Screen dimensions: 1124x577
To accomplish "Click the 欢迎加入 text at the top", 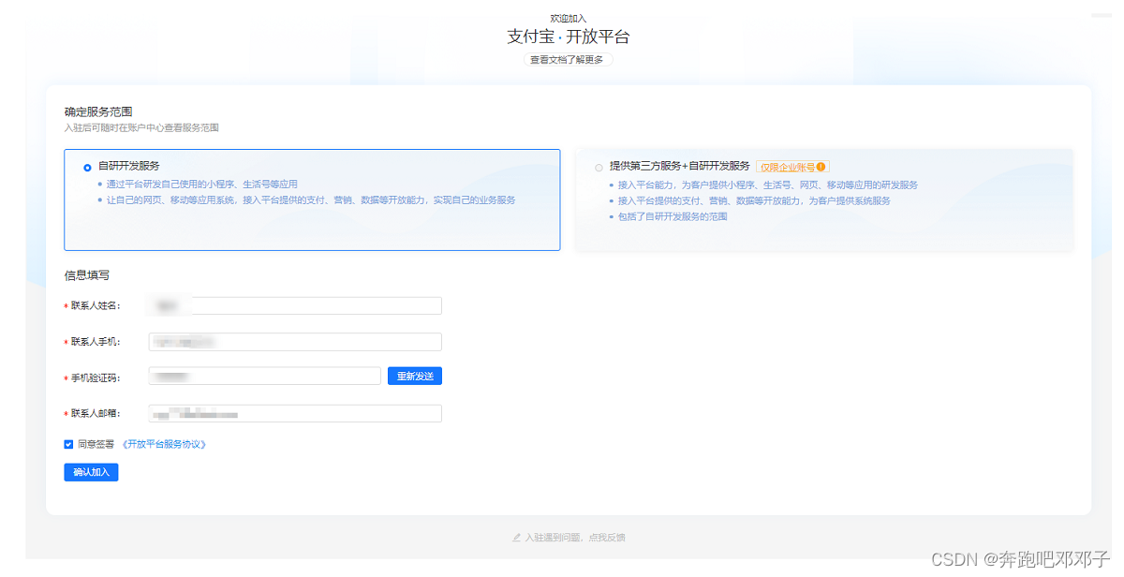I will click(x=569, y=18).
